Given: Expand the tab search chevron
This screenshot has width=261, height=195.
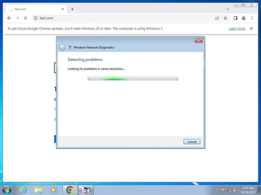Looking at the screenshot, I should [x=228, y=9].
